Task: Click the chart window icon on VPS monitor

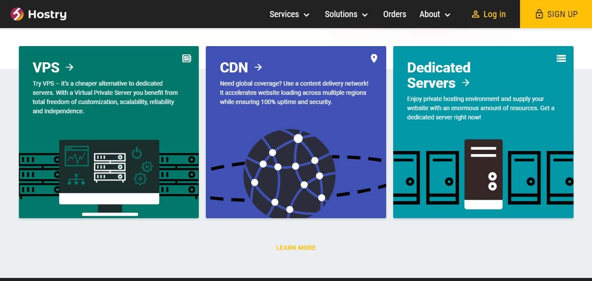Action: coord(77,156)
